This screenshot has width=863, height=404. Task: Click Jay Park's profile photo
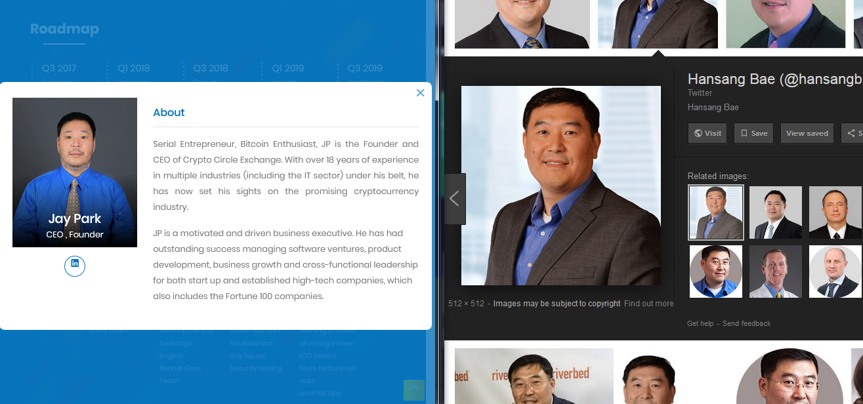(75, 172)
